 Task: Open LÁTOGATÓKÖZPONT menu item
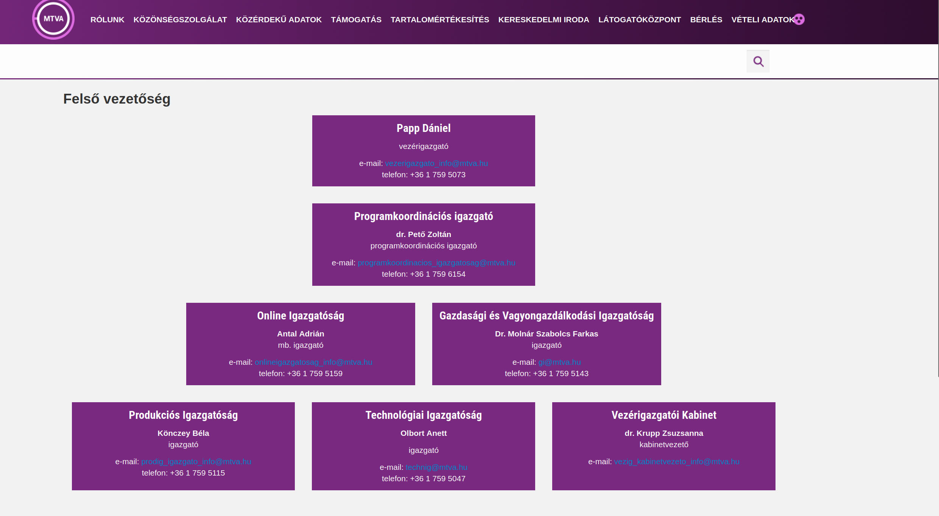[639, 20]
